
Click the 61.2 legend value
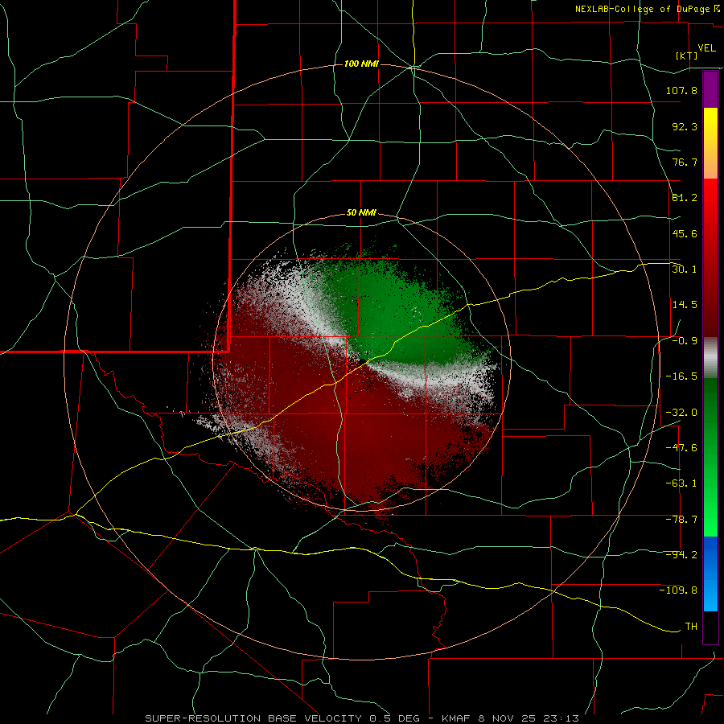pos(685,198)
